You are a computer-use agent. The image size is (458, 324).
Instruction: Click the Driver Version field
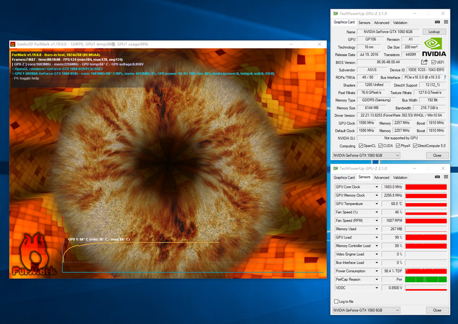(401, 116)
